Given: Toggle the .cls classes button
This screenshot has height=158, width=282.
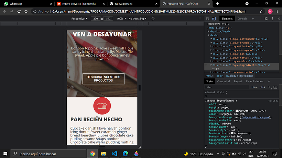Looking at the screenshot, I should (x=262, y=87).
